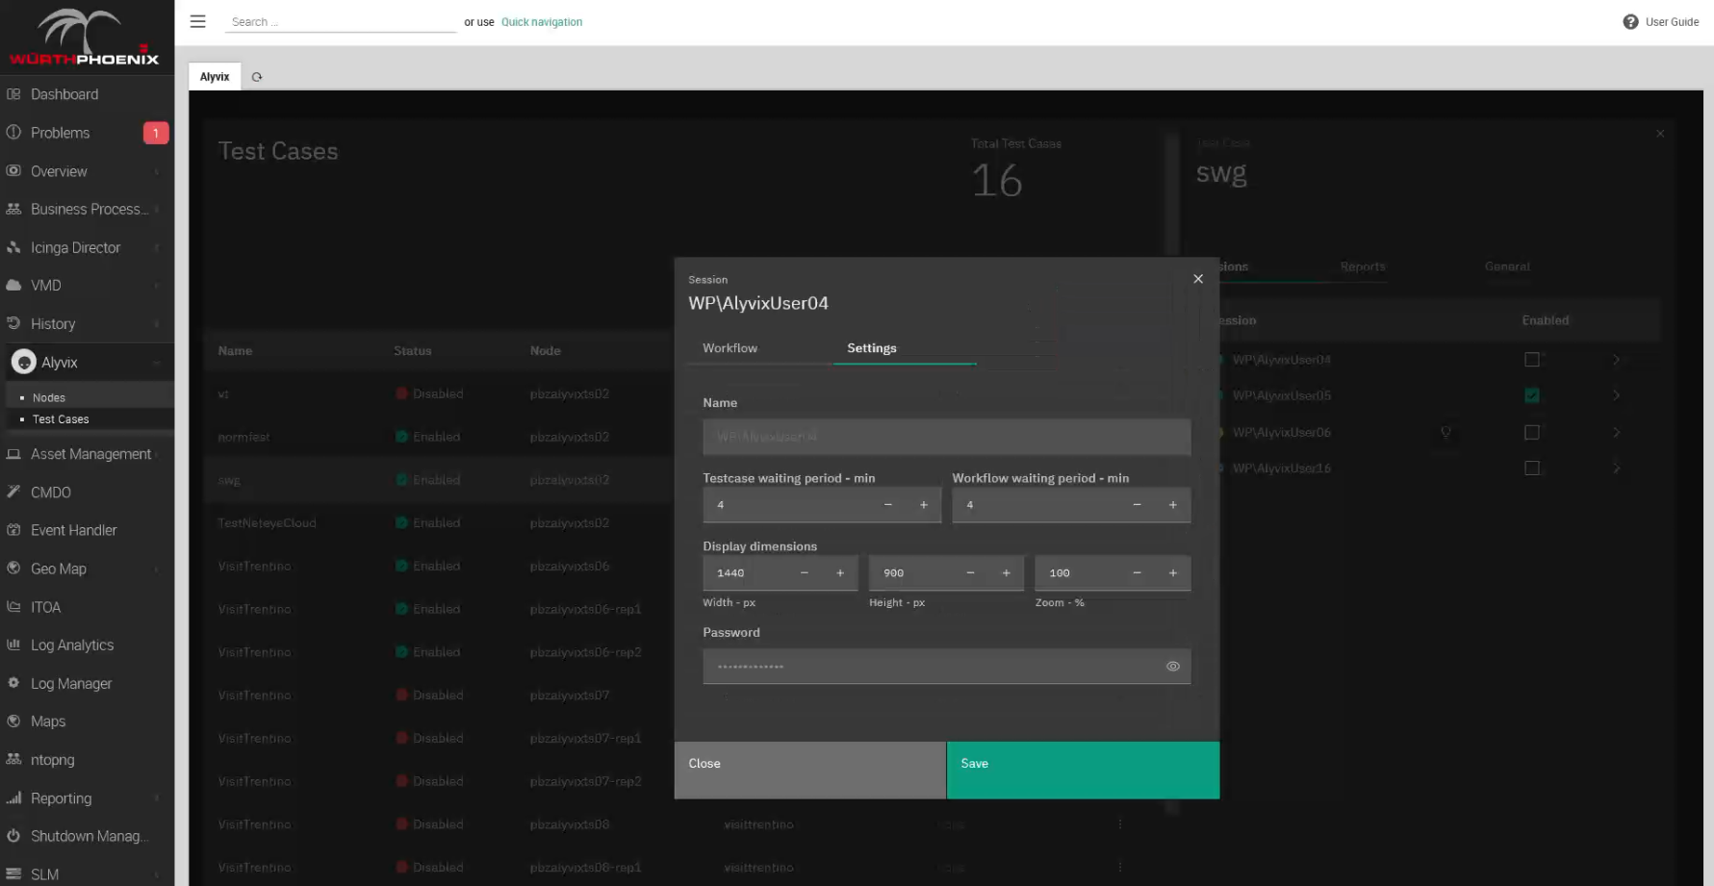Switch to General tab in swg panel
The width and height of the screenshot is (1714, 886).
click(x=1507, y=266)
